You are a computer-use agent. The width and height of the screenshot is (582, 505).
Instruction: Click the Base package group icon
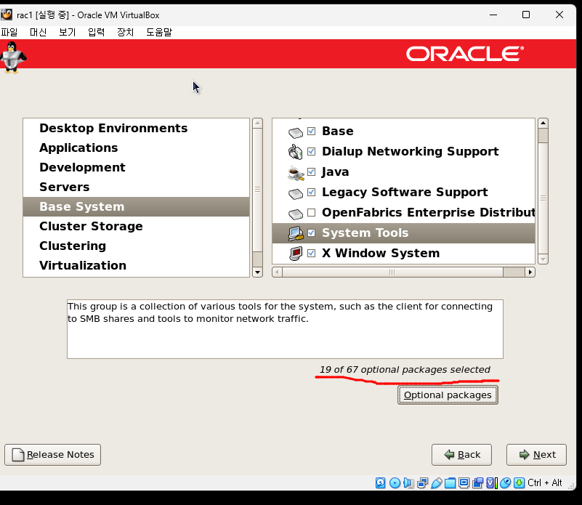pyautogui.click(x=296, y=132)
